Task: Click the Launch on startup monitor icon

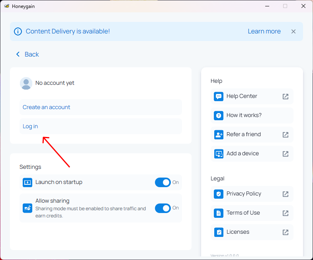Action: [x=27, y=182]
